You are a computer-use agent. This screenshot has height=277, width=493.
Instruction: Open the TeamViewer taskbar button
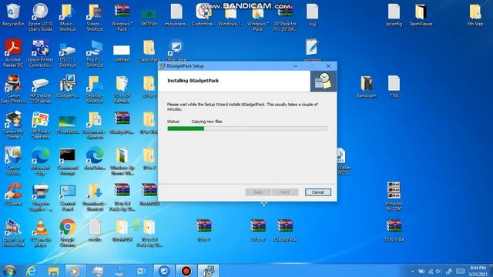pos(164,271)
